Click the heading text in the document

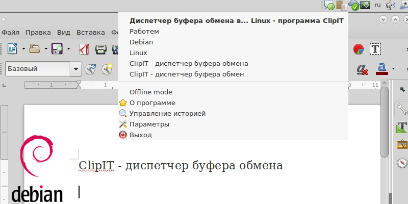(181, 165)
